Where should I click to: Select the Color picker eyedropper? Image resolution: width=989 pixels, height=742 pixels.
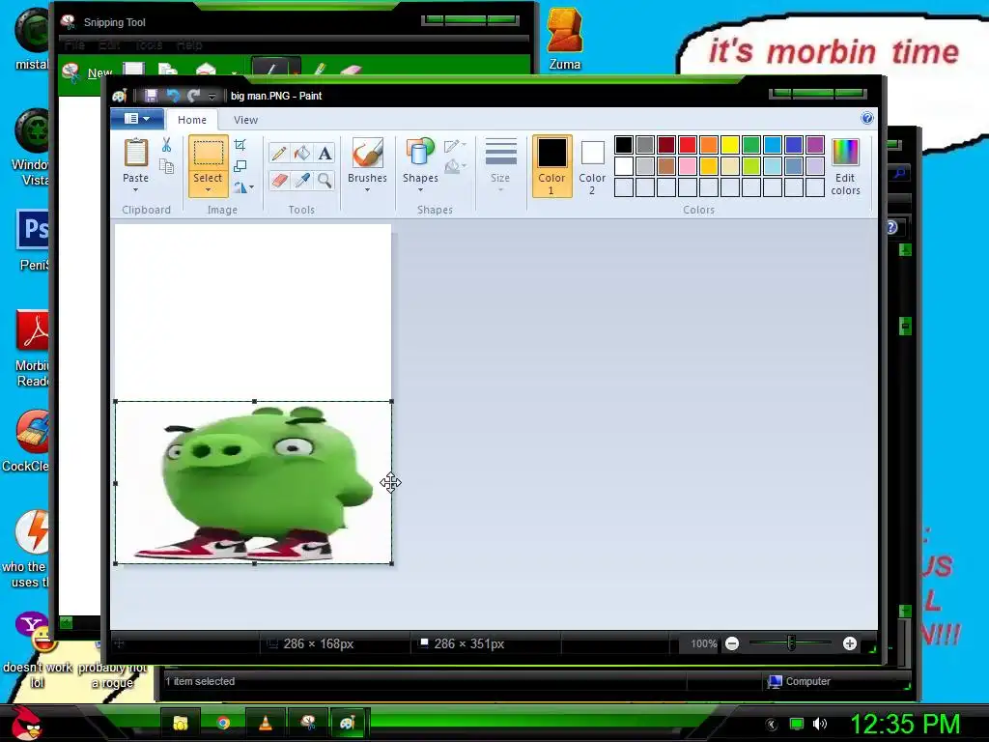(x=301, y=181)
